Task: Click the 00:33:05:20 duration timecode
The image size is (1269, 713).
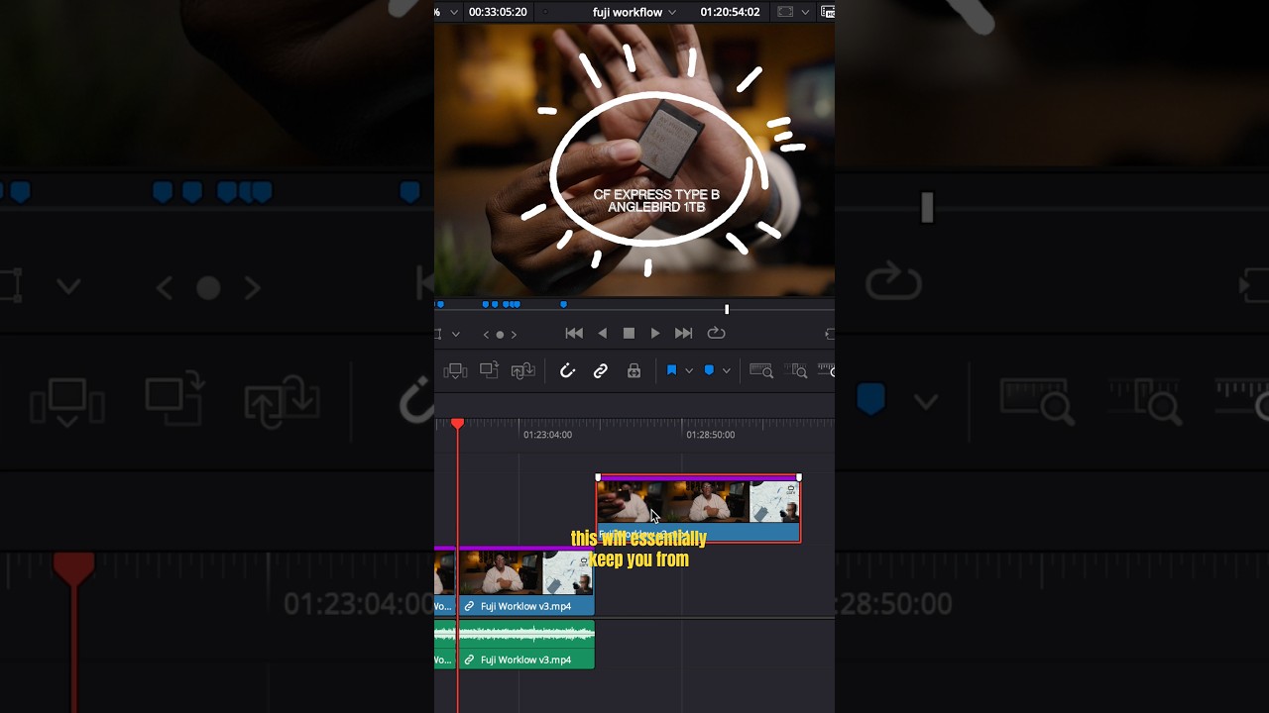Action: point(498,12)
